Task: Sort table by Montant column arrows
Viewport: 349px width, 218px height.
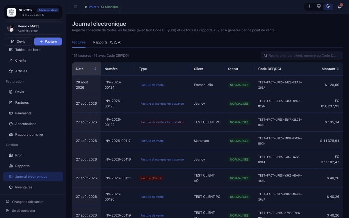Action: pos(338,69)
